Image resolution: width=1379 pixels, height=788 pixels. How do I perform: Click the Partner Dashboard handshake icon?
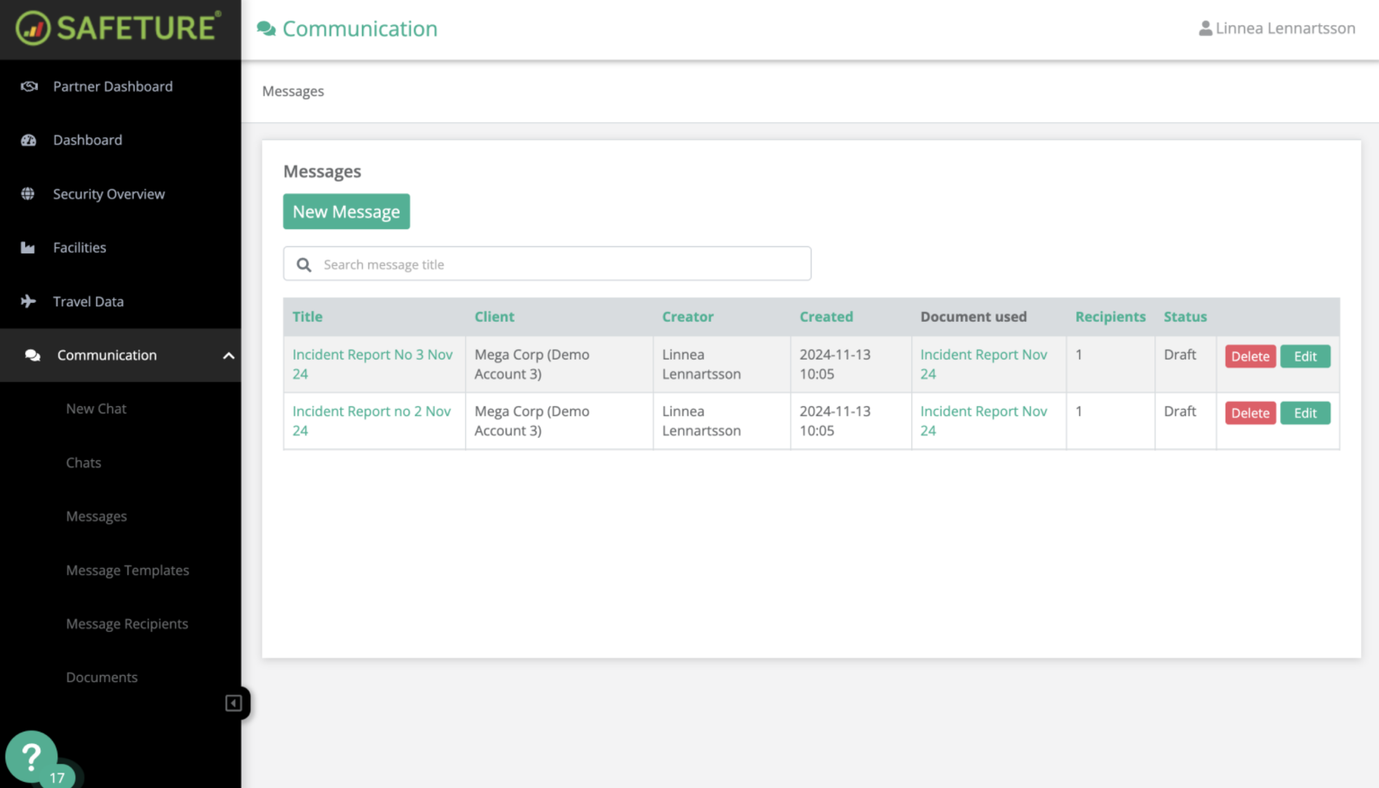[x=29, y=86]
